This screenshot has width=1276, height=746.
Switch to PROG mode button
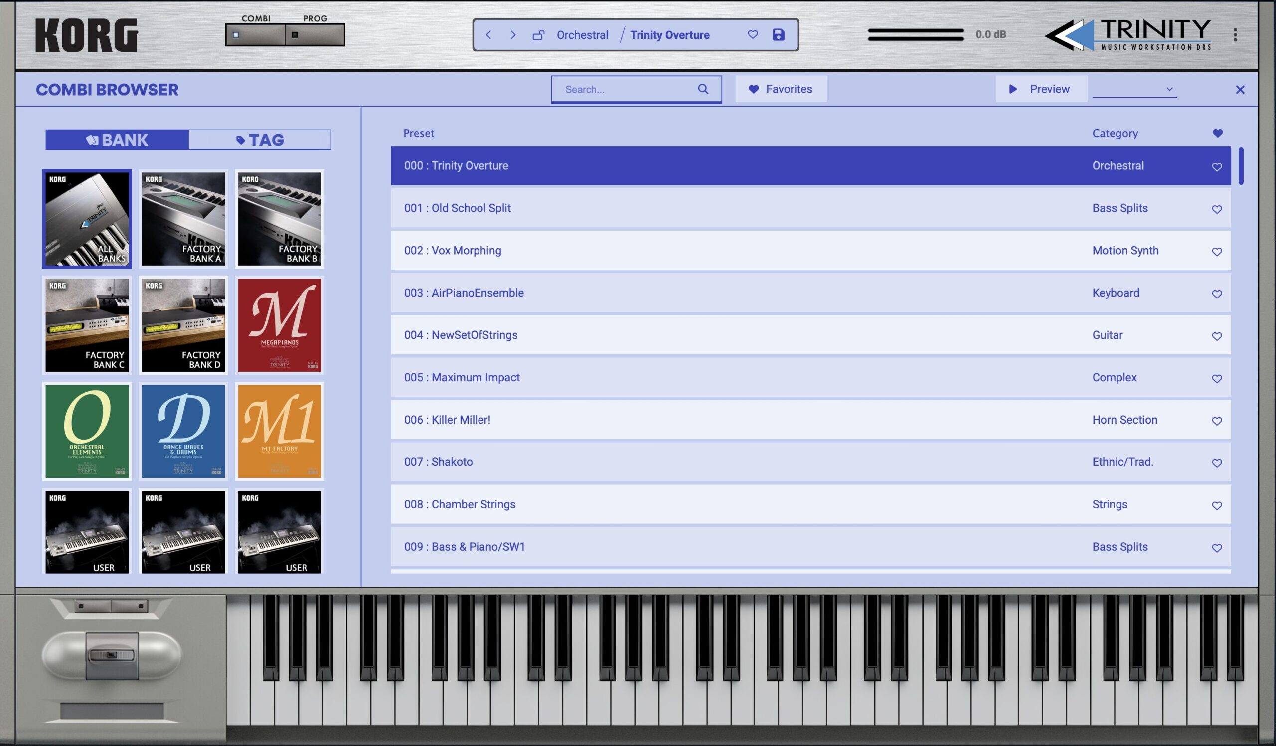coord(315,35)
